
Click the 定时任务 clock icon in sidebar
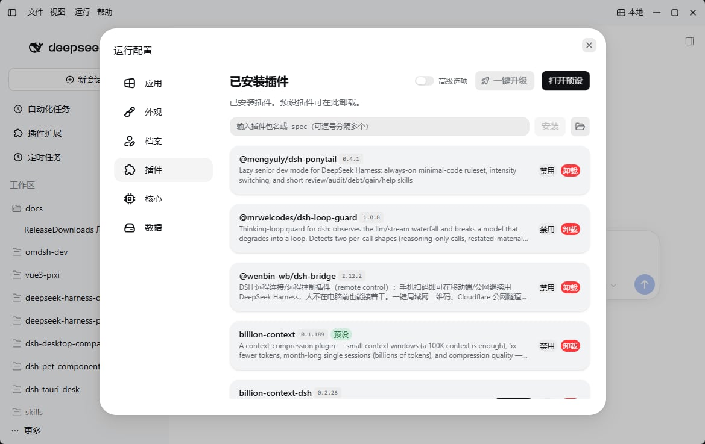(x=18, y=157)
